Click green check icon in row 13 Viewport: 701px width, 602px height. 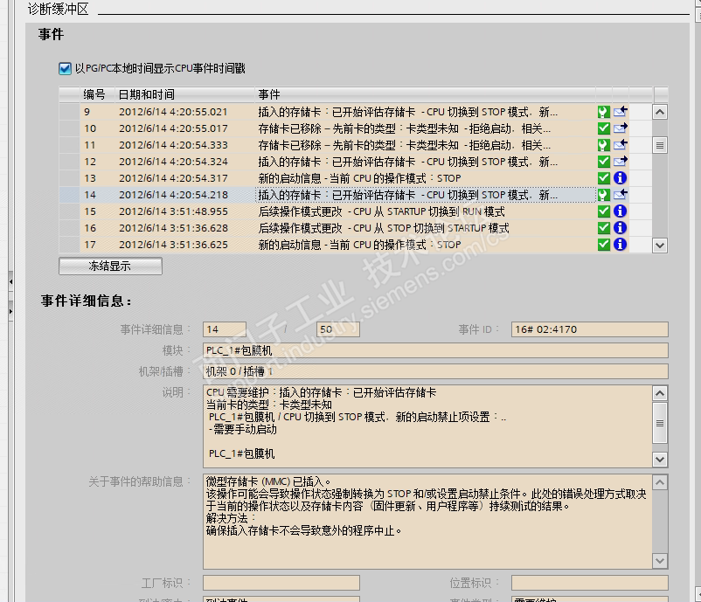coord(603,178)
